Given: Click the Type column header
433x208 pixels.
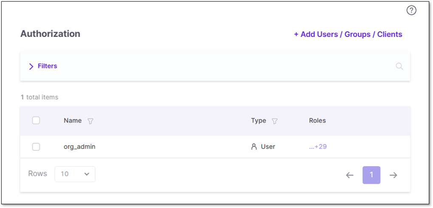Looking at the screenshot, I should (258, 121).
